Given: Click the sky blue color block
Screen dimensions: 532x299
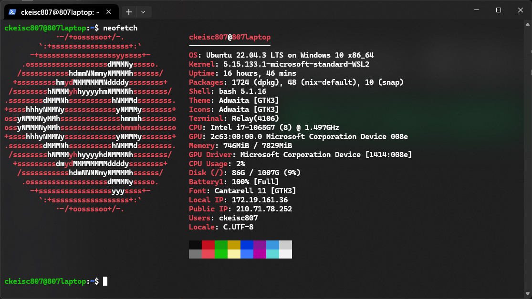Looking at the screenshot, I should [273, 245].
